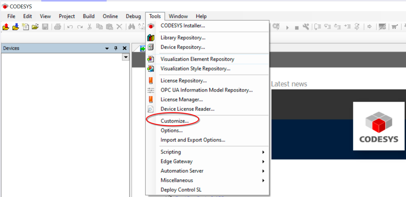The height and width of the screenshot is (197, 406).
Task: Click the Redo arrow icon
Action: [80, 27]
